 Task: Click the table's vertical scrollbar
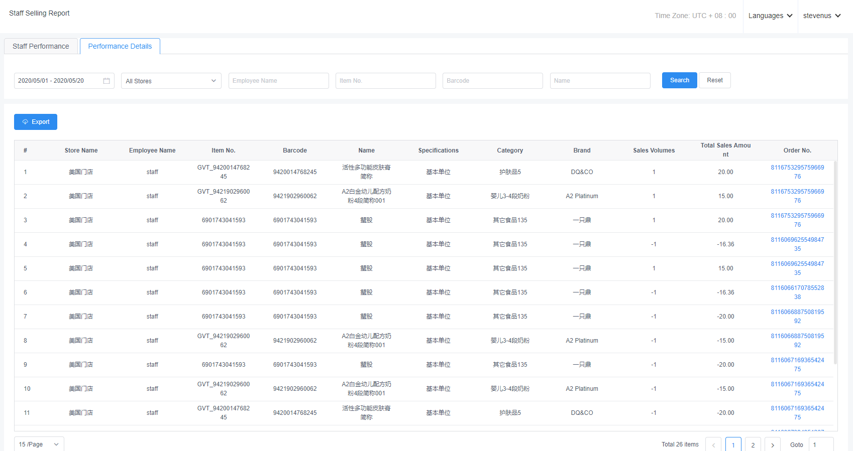pos(835,261)
